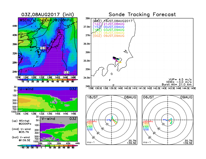Click the "06JST" hodograph label

click(149, 97)
